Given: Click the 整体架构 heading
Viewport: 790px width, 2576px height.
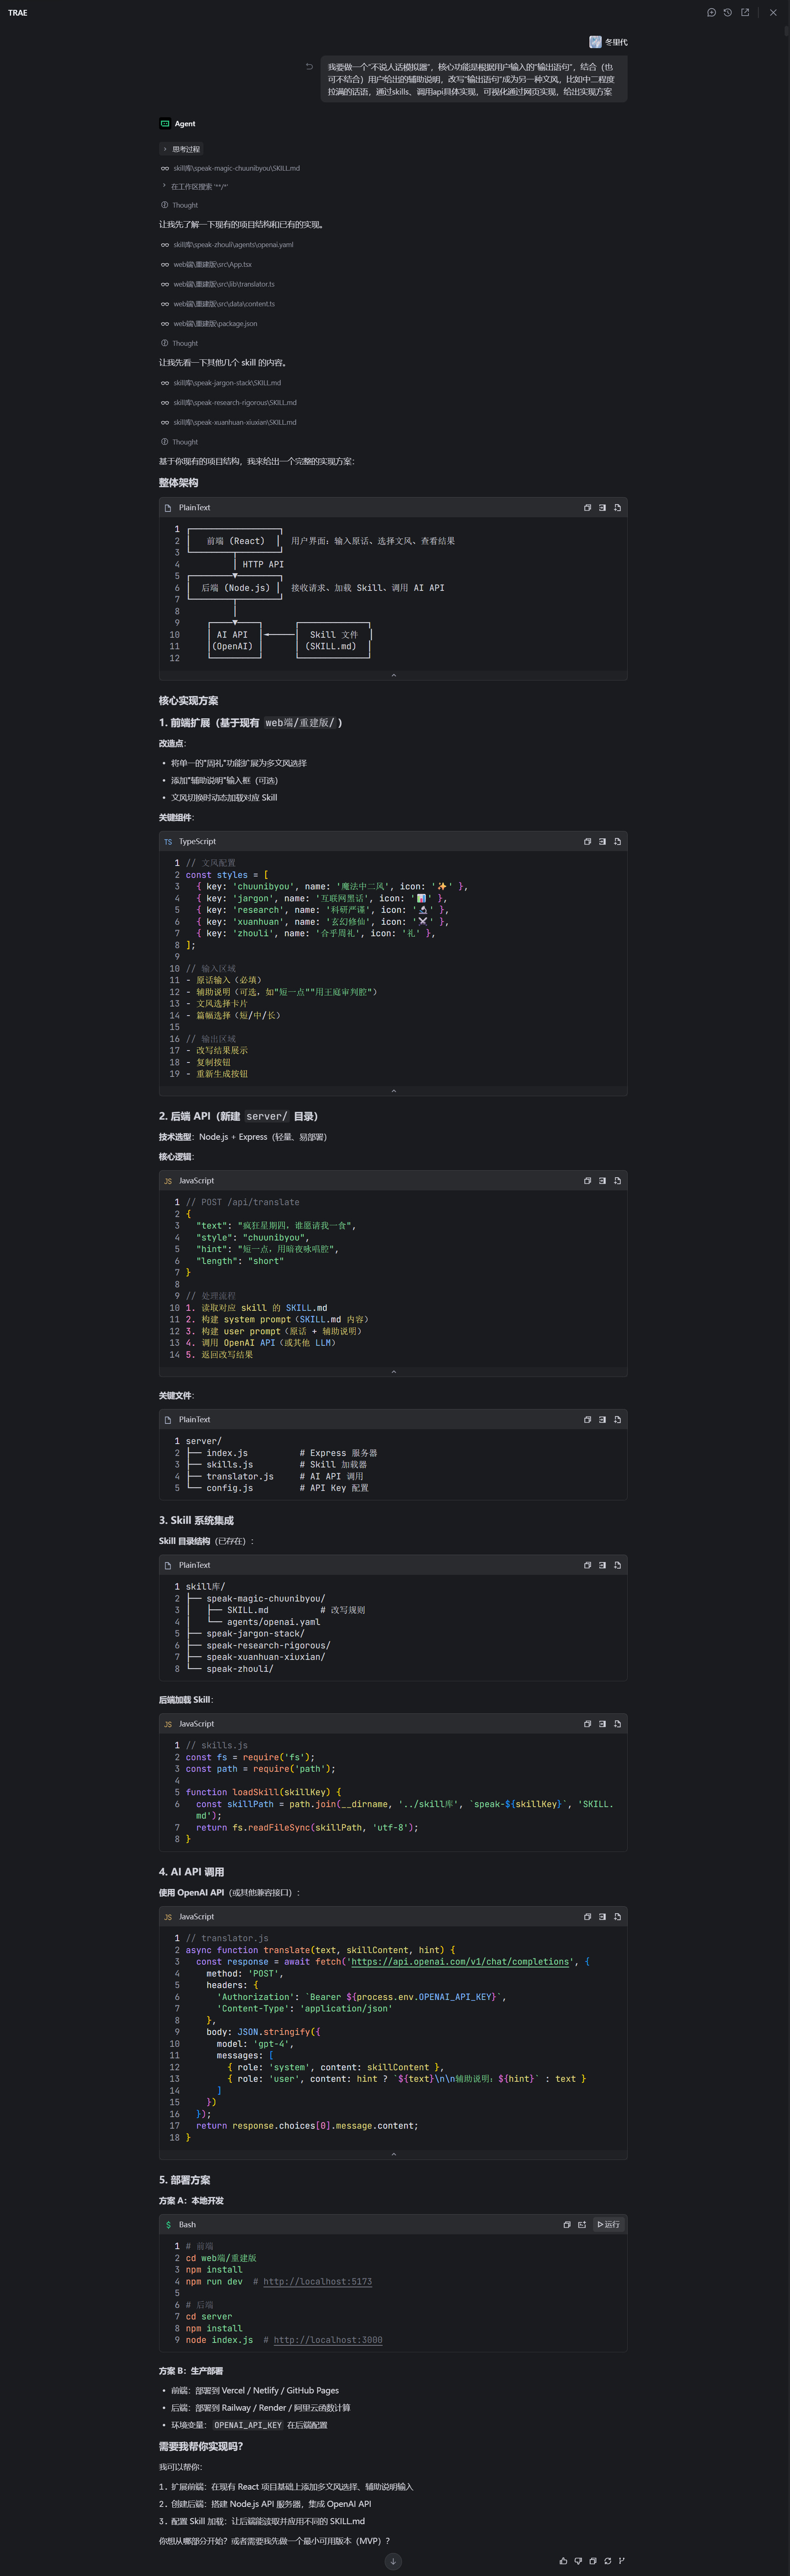Looking at the screenshot, I should [x=178, y=483].
